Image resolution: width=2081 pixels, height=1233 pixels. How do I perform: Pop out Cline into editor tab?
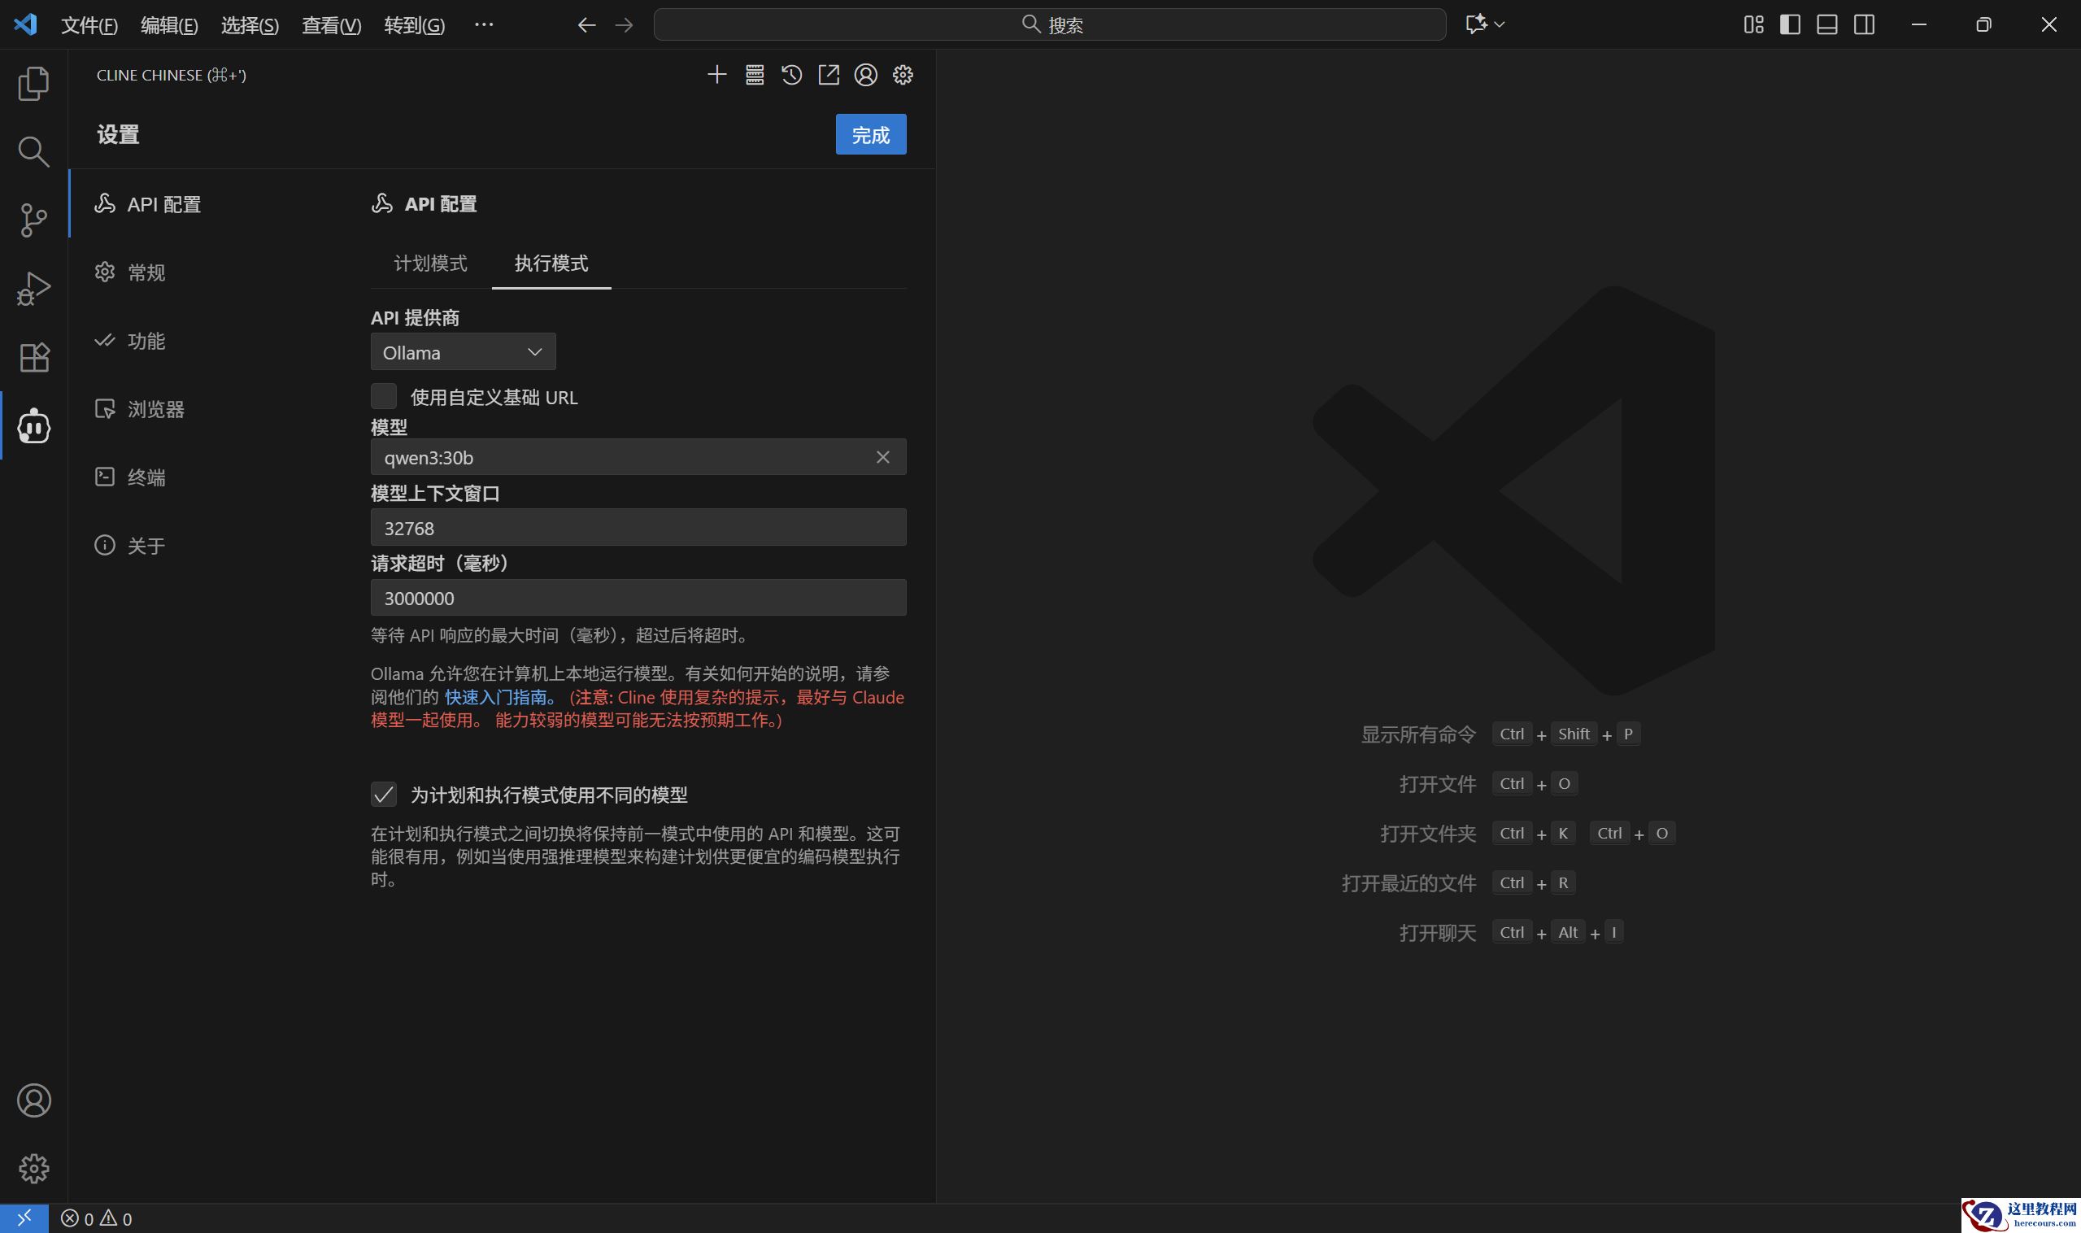tap(828, 75)
